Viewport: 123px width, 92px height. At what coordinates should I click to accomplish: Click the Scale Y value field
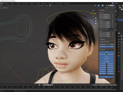pos(105,35)
